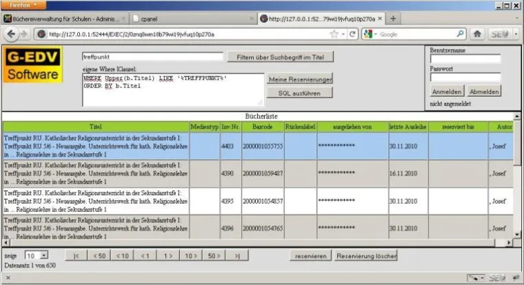This screenshot has height=285, width=524.
Task: Click the 'reservieren' button
Action: click(x=310, y=255)
